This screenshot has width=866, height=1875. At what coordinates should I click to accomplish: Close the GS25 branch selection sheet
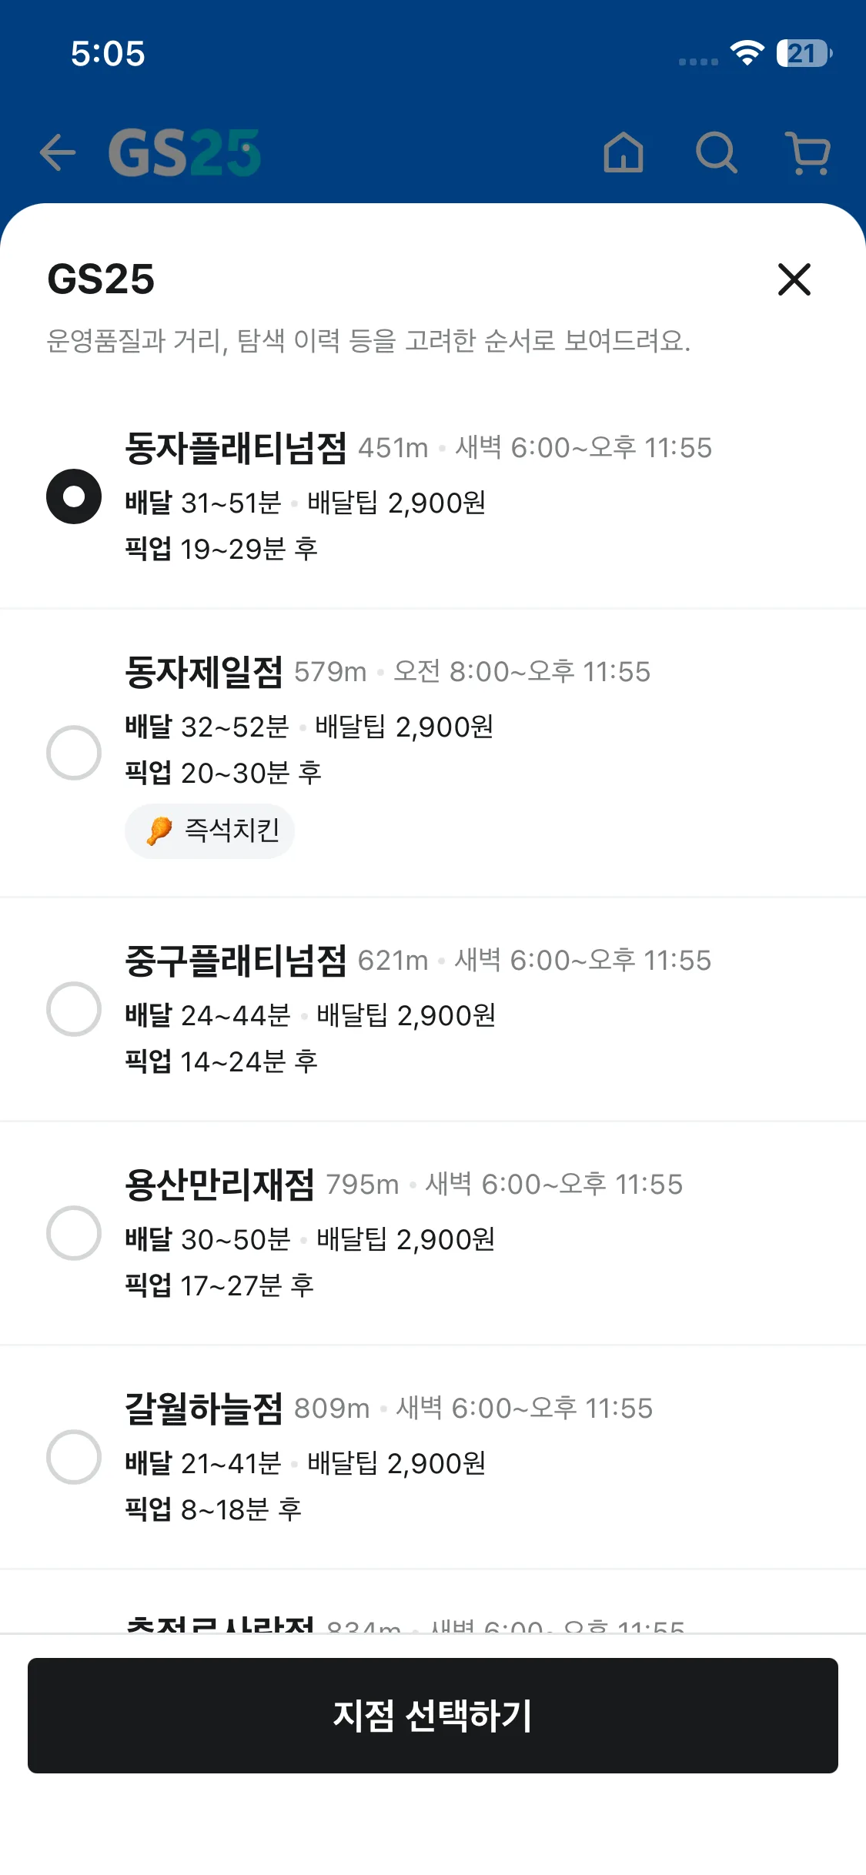pyautogui.click(x=794, y=279)
